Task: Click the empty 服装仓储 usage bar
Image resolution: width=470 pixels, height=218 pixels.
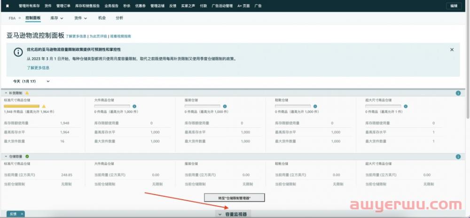Action: pos(202,106)
